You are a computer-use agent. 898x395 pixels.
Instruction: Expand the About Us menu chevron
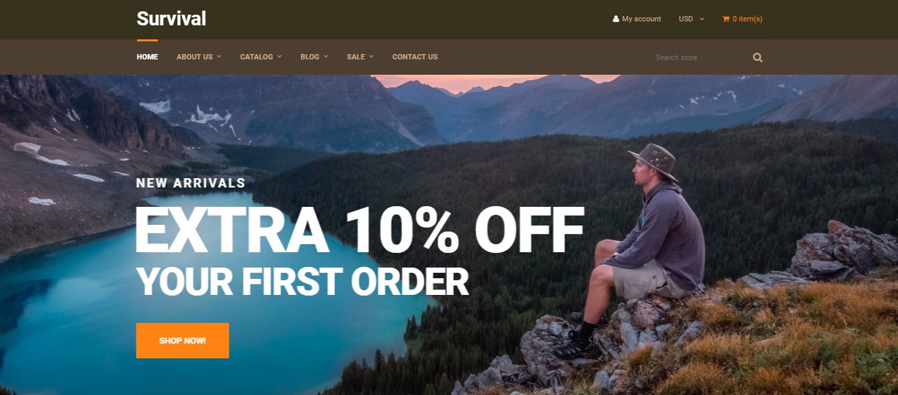pyautogui.click(x=219, y=57)
